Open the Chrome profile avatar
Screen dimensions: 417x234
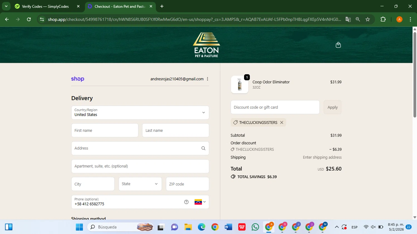[399, 19]
